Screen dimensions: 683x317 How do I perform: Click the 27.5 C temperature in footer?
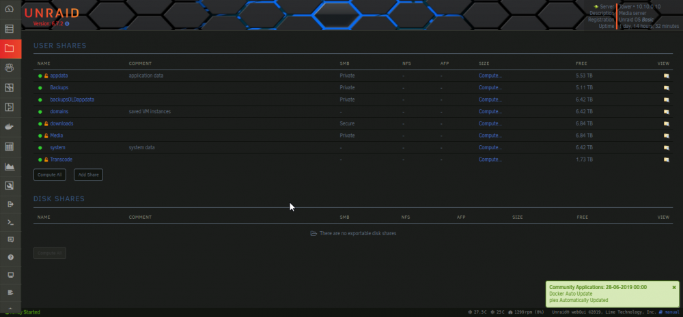(477, 312)
